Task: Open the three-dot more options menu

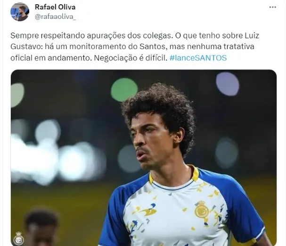Action: [x=272, y=7]
